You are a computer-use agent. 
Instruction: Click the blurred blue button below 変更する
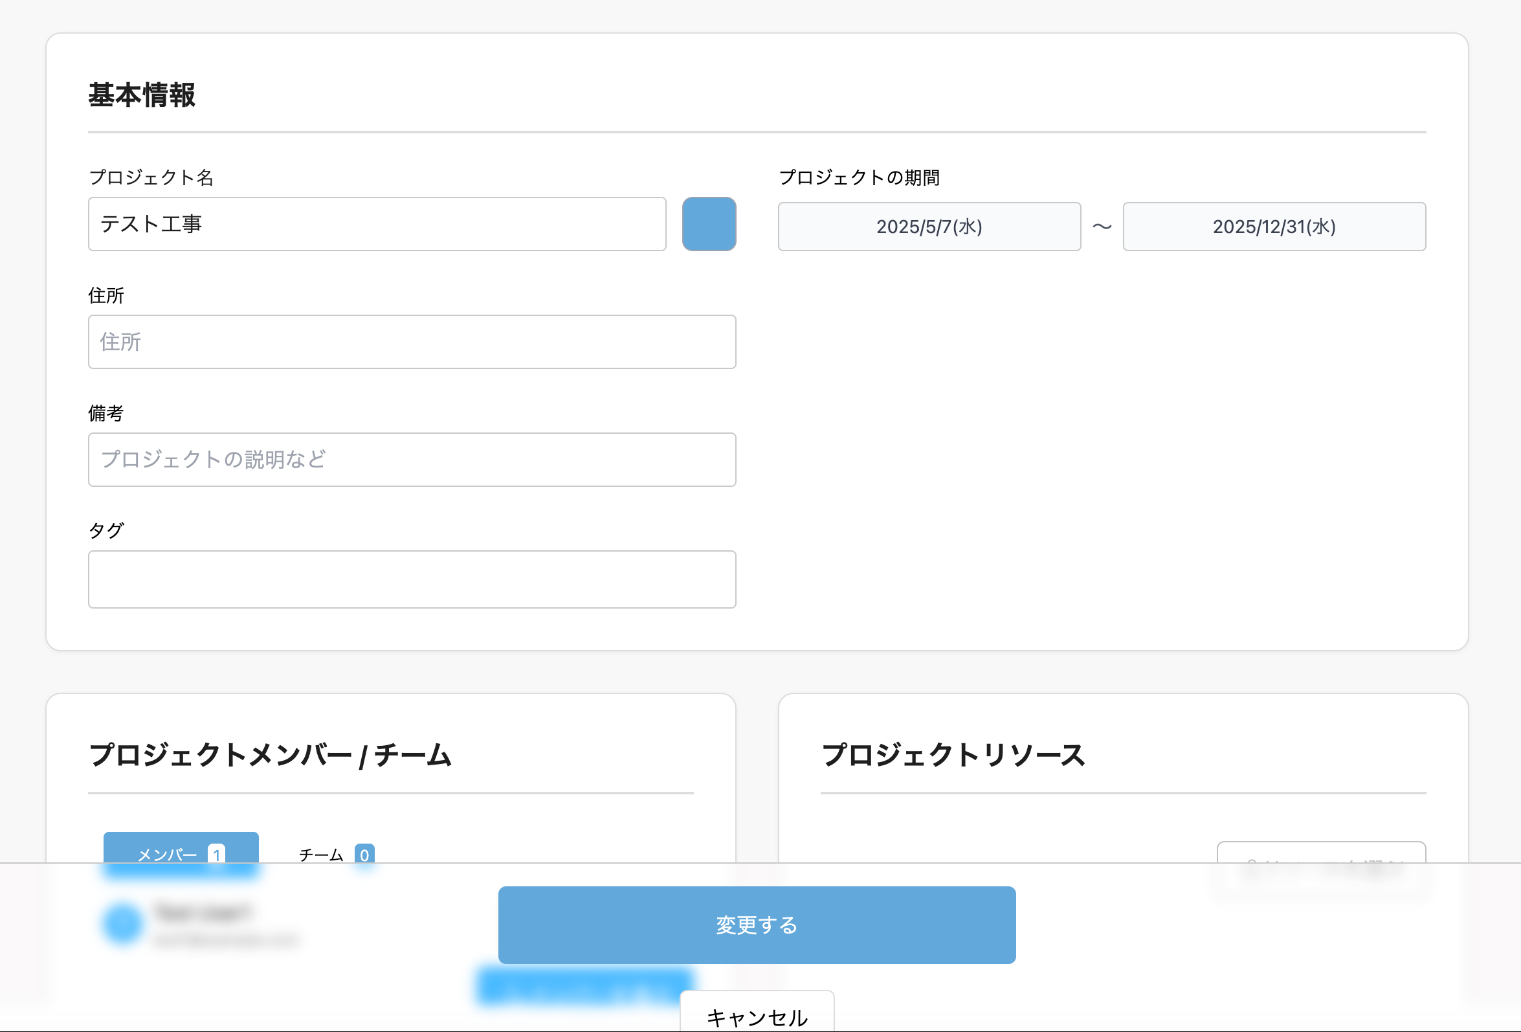(584, 985)
